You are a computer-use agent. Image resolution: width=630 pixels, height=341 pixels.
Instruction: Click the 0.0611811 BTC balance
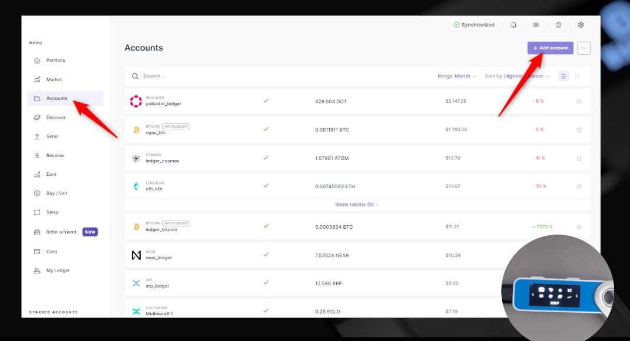click(332, 130)
